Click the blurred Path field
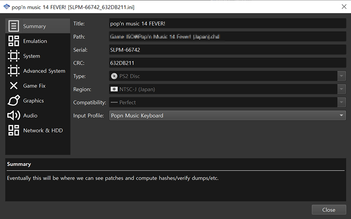The image size is (351, 219). (x=227, y=36)
